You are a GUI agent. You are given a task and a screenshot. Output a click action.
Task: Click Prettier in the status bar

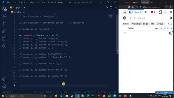pos(102,92)
